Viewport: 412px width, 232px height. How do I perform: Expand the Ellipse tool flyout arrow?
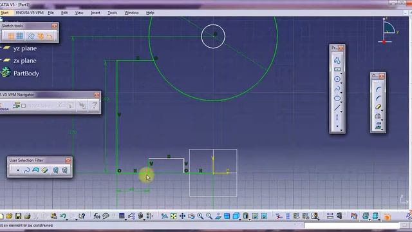[x=341, y=102]
